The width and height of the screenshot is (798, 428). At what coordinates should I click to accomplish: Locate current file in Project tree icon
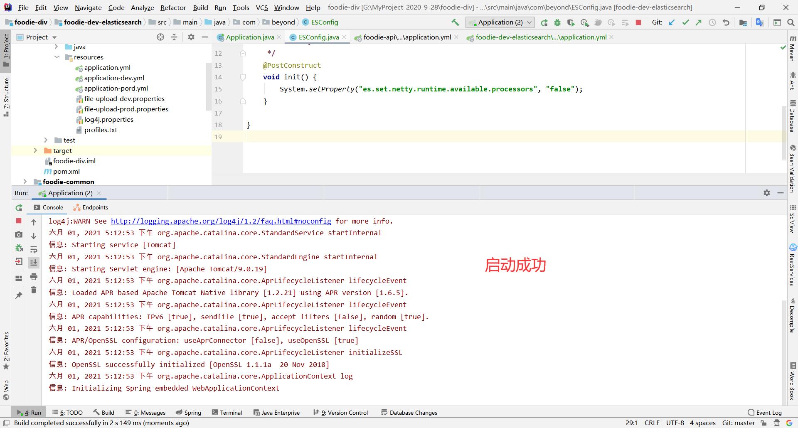click(160, 37)
